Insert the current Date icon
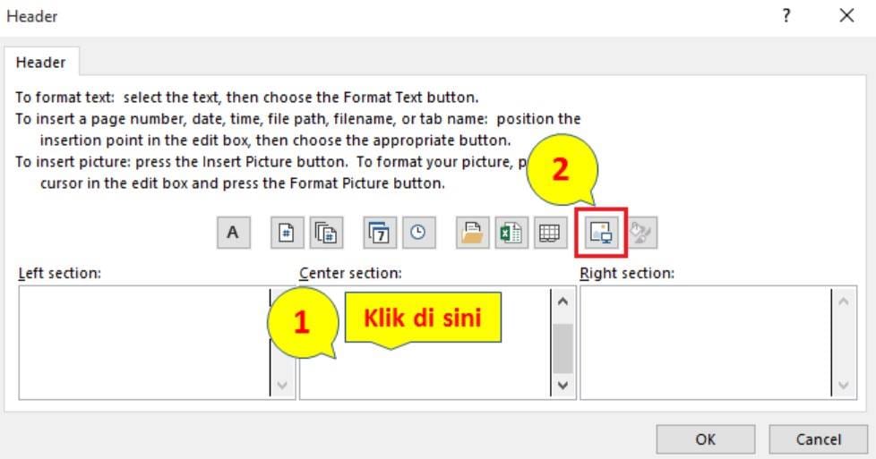 pos(380,233)
